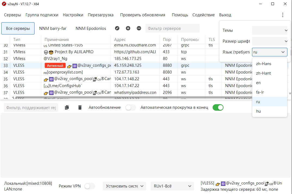The image size is (292, 194).
Task: Open the Размер шрифта dropdown
Action: point(270,41)
